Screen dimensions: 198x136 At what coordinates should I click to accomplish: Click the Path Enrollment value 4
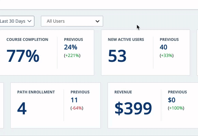[22, 109]
